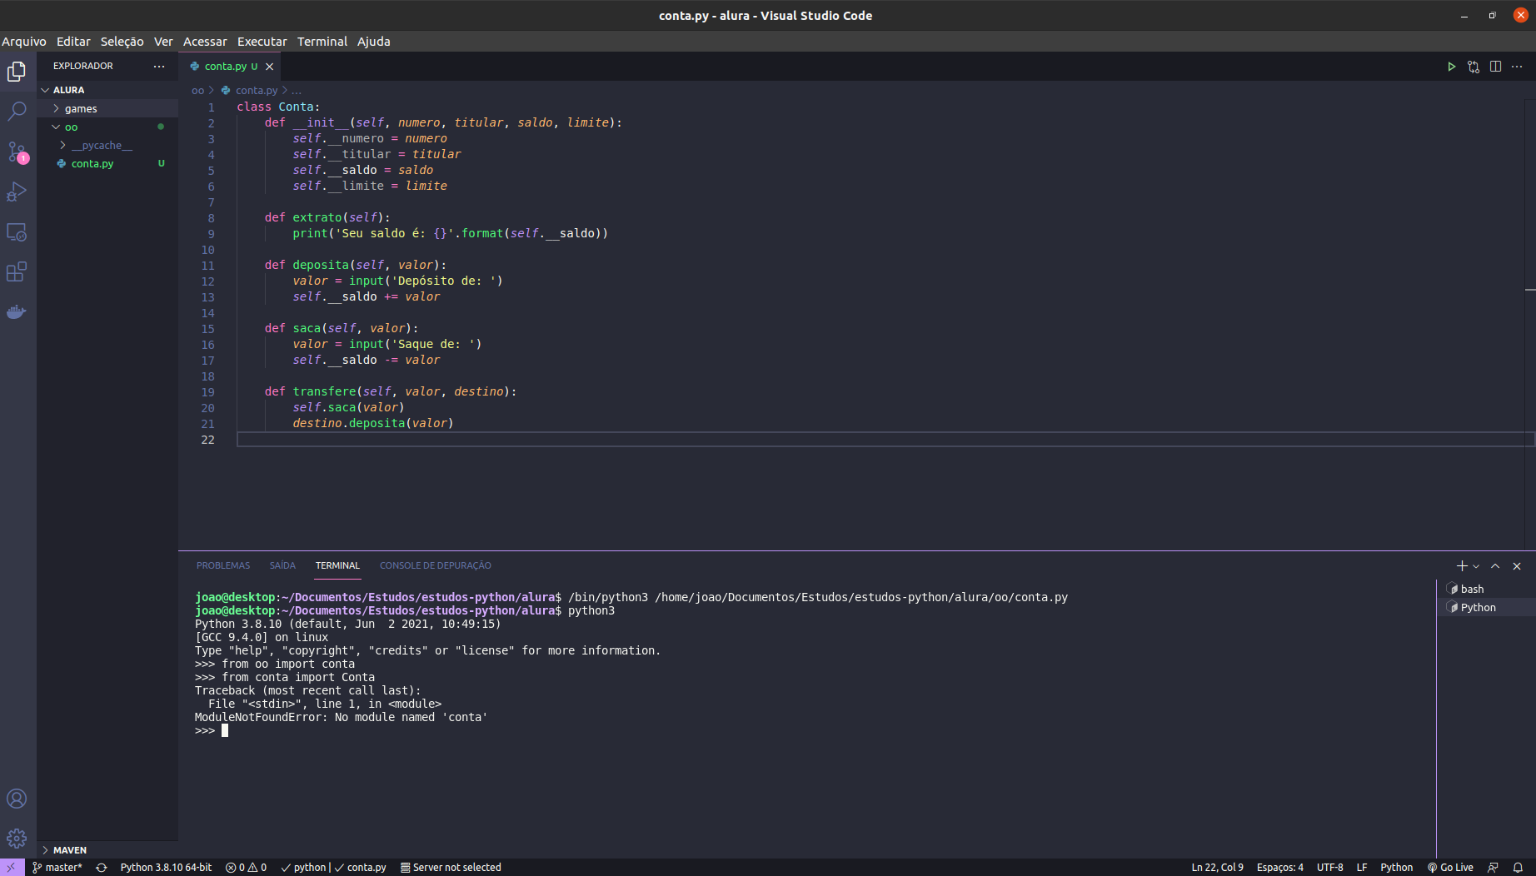Open the feedback icon in status bar

(1493, 867)
